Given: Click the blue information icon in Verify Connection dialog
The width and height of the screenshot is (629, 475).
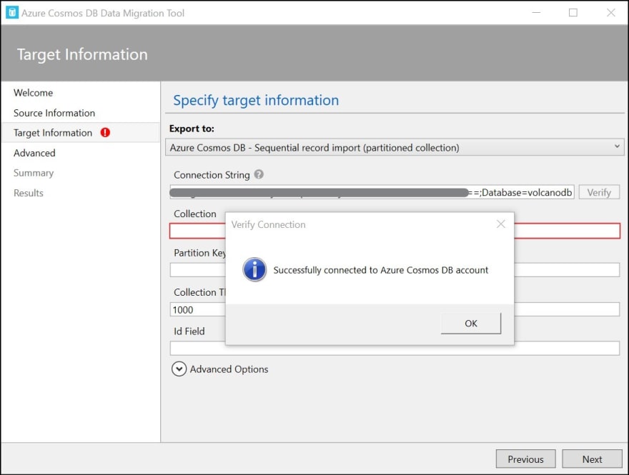Looking at the screenshot, I should point(254,269).
